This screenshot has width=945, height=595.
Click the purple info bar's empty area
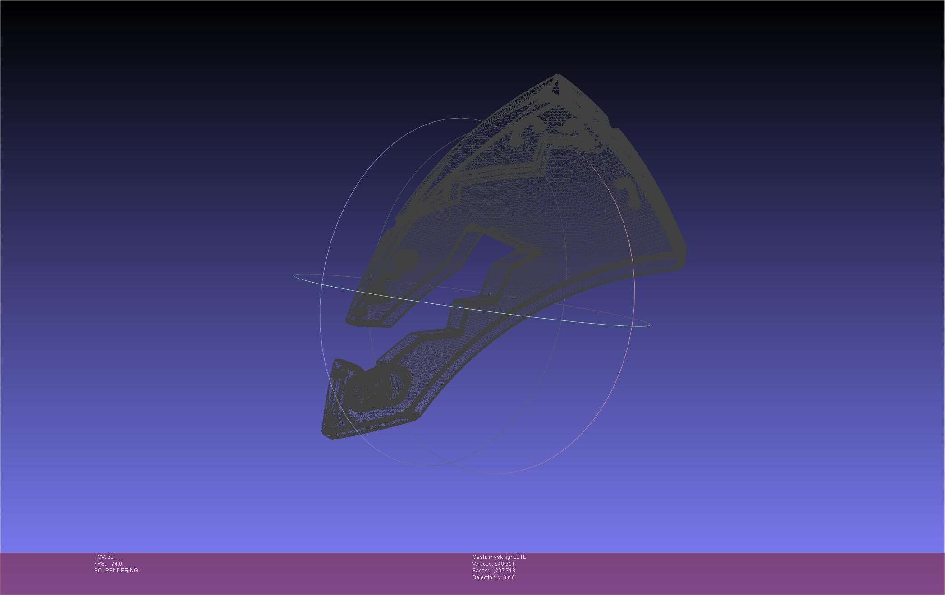pos(721,572)
